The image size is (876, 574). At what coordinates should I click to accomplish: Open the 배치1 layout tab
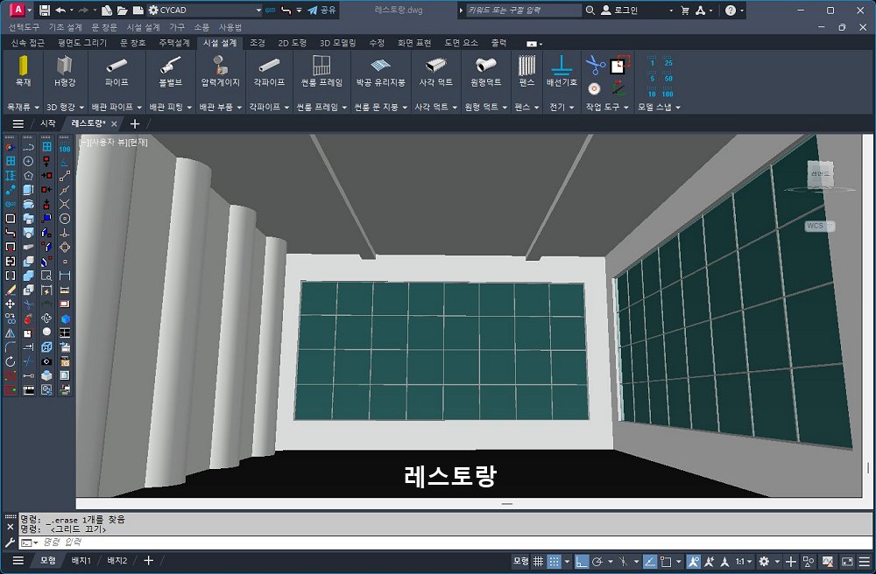pos(81,561)
